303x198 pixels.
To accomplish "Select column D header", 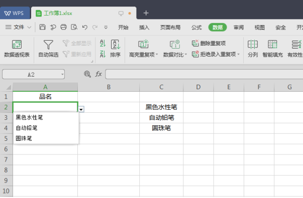I will tap(198, 87).
